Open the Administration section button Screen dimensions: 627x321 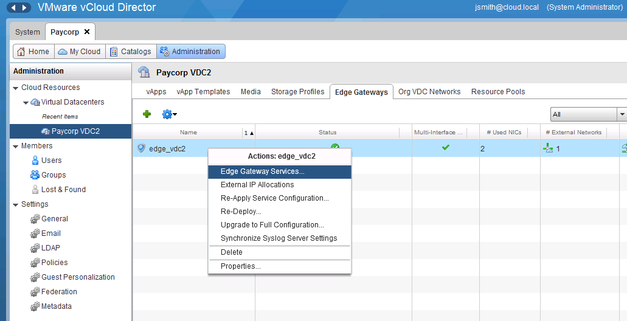191,52
